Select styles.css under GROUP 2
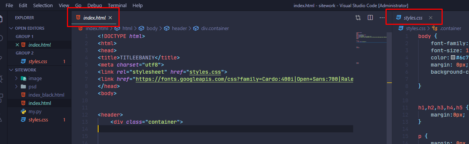This screenshot has height=144, width=469. [x=38, y=61]
